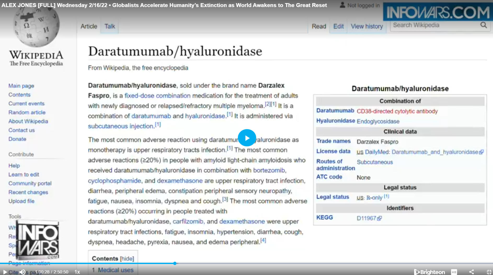This screenshot has width=493, height=275.
Task: Open About Wikipedia link
Action: [x=28, y=121]
